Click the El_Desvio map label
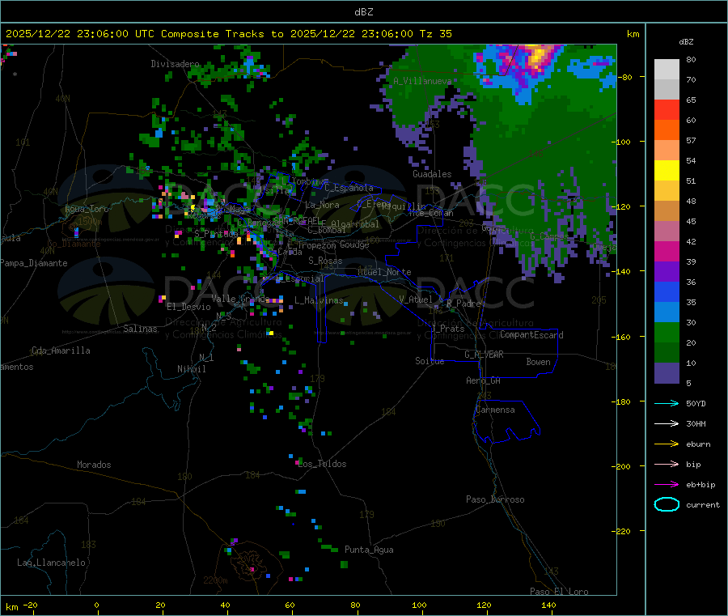Viewport: 728px width, 616px height. tap(188, 307)
